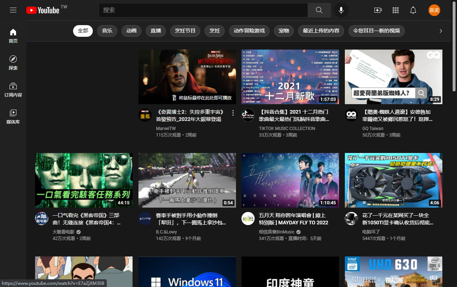This screenshot has height=287, width=457.
Task: Enable the 直播 category filter
Action: coord(156,31)
